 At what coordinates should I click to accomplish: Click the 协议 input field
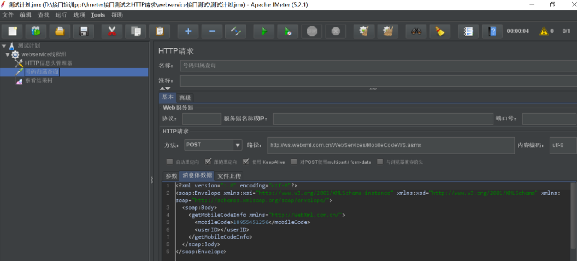coord(202,118)
